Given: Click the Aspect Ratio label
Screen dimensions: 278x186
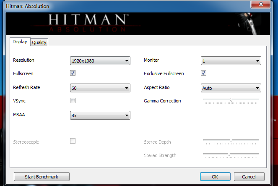Looking at the screenshot, I should tap(157, 87).
